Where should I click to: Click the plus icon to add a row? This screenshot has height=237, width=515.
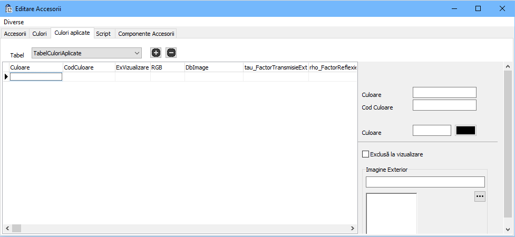click(156, 53)
